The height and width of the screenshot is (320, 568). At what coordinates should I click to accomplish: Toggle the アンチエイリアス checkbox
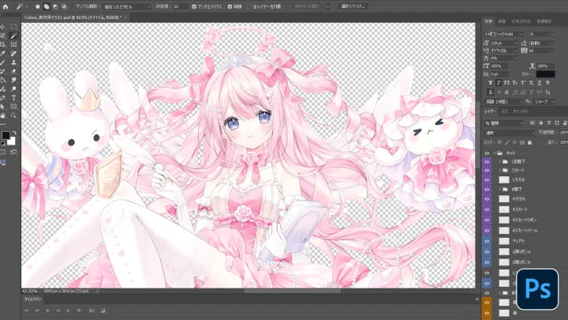coord(194,6)
